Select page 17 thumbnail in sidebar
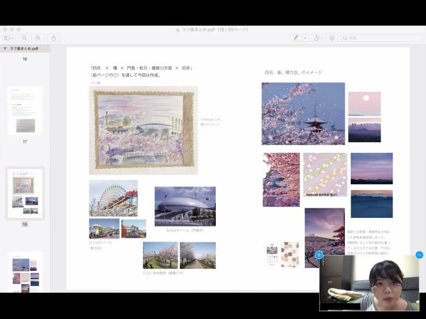Image resolution: width=426 pixels, height=319 pixels. click(x=25, y=111)
